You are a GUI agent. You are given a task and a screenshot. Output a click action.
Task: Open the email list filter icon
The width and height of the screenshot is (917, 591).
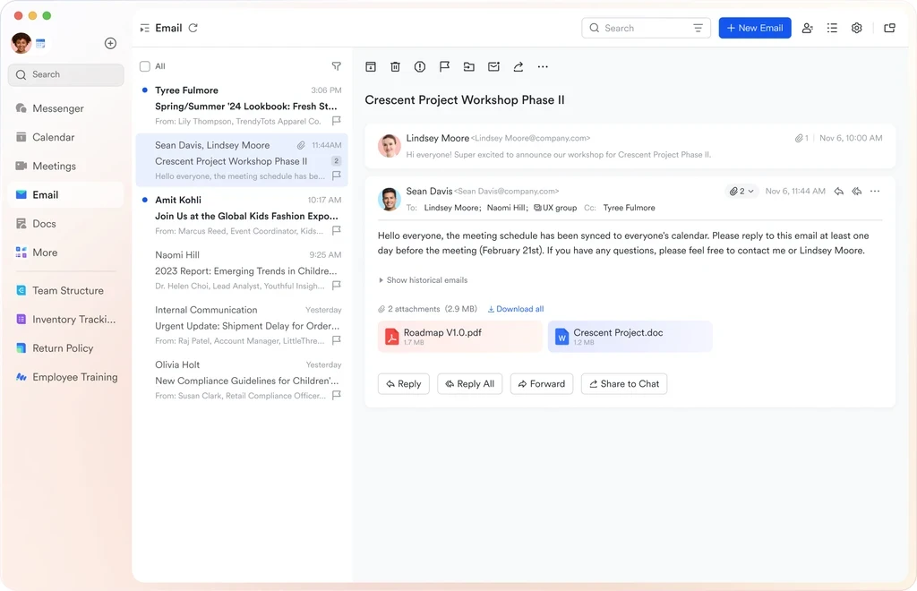[x=337, y=66]
